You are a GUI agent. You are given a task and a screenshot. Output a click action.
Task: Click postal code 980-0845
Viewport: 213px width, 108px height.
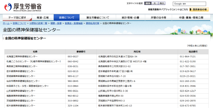pos(73,81)
